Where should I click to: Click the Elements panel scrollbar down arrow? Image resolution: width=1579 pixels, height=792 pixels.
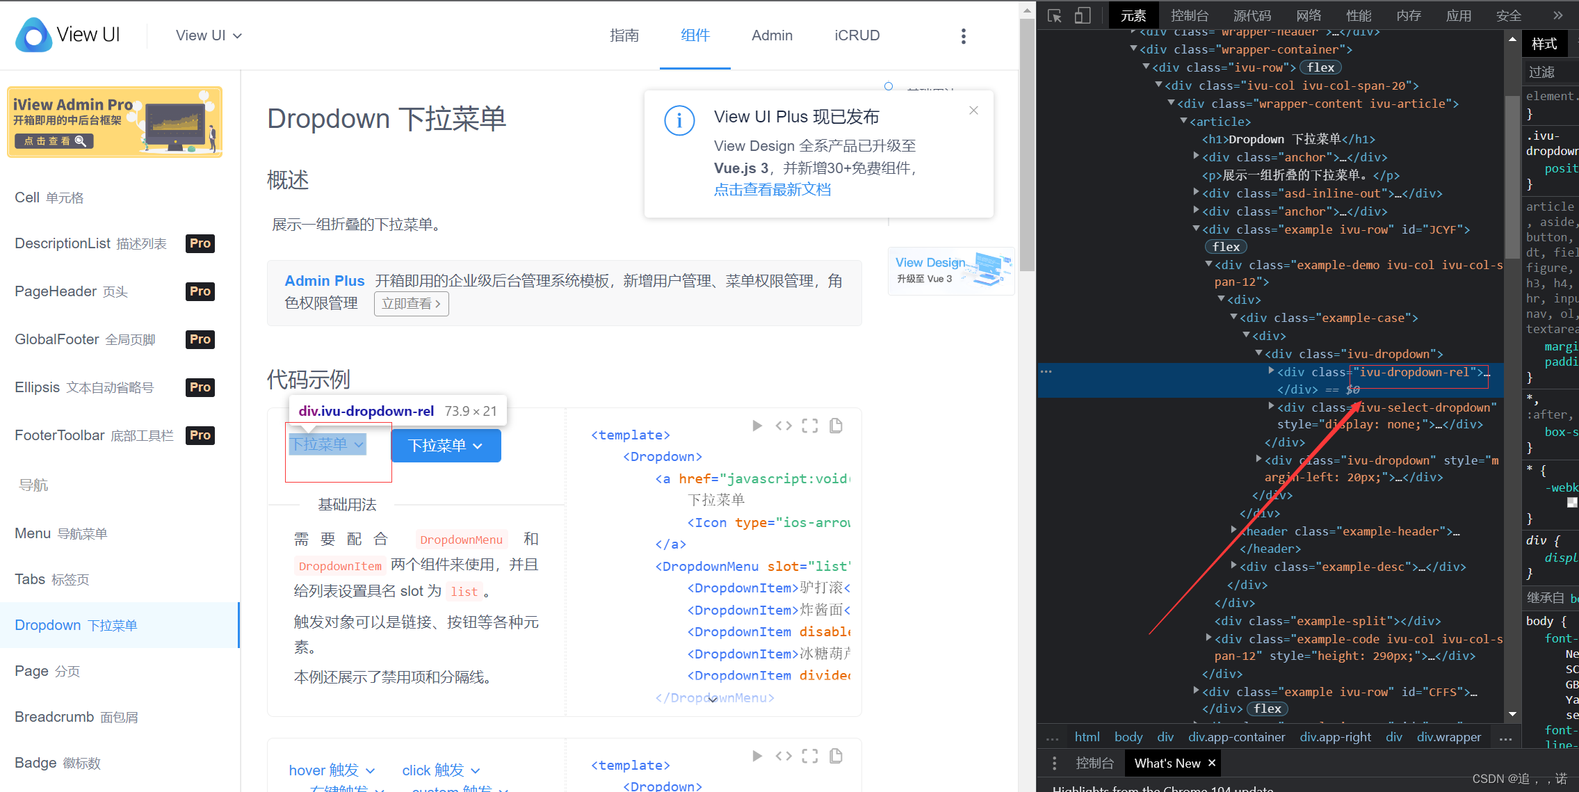1512,715
